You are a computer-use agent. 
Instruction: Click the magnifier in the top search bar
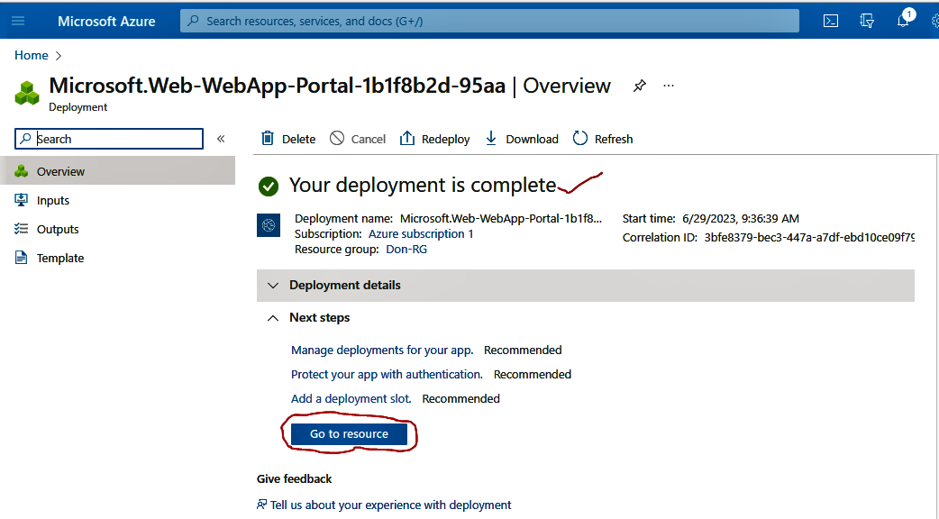coord(193,21)
